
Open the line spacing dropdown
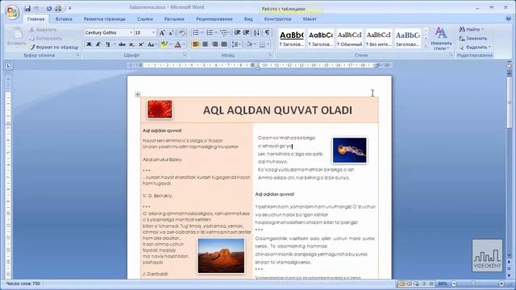(x=236, y=44)
